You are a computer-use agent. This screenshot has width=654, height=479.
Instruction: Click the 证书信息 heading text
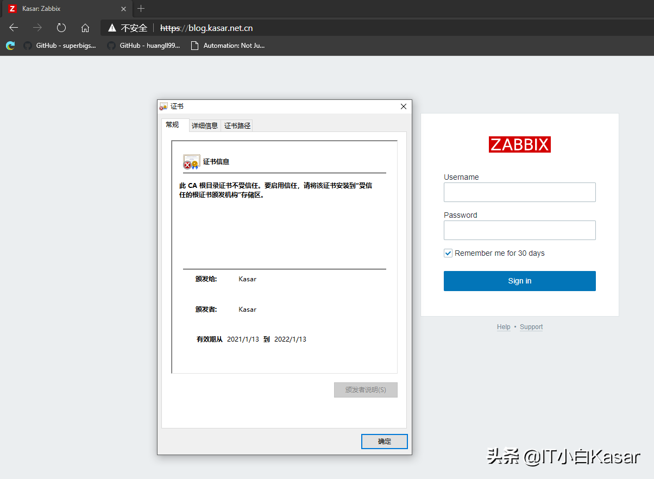pyautogui.click(x=216, y=162)
